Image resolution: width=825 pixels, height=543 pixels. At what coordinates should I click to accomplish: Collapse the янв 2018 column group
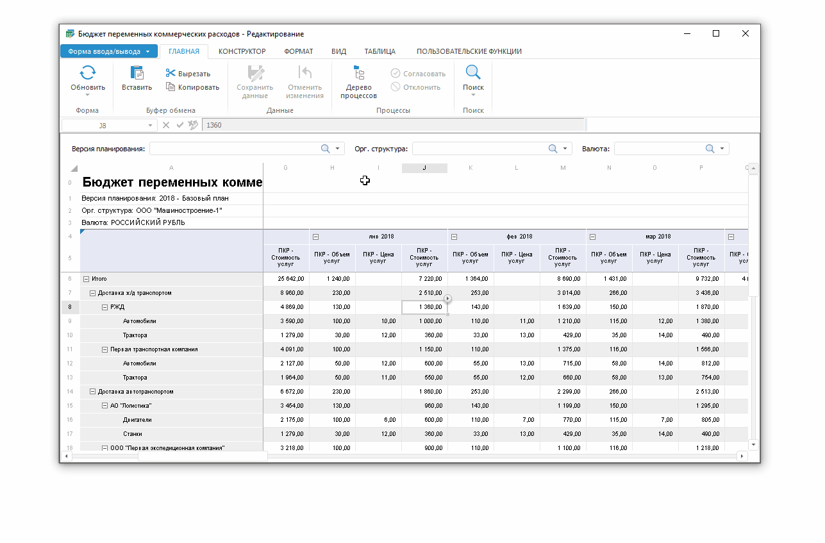point(315,237)
